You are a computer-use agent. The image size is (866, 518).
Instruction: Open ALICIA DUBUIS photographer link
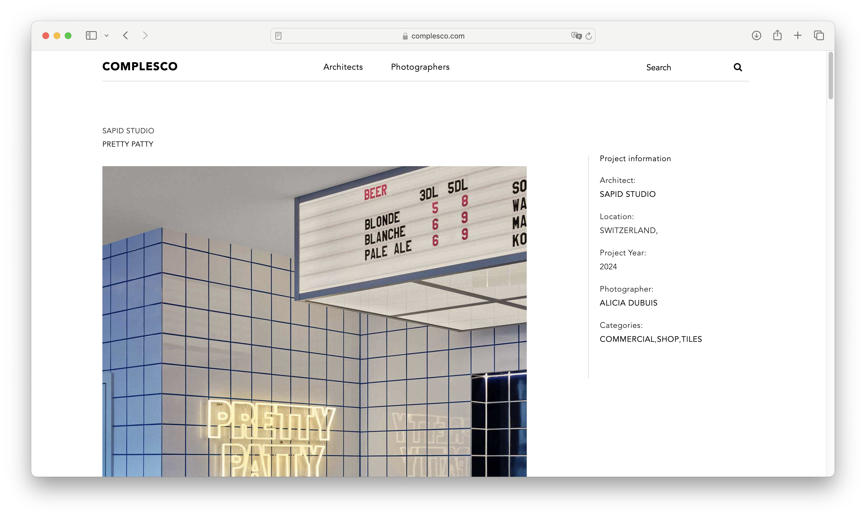(x=628, y=303)
